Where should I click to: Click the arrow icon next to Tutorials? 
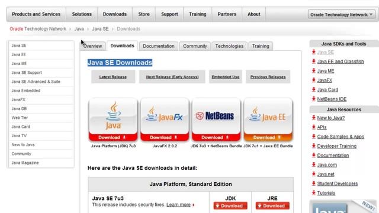[314, 193]
